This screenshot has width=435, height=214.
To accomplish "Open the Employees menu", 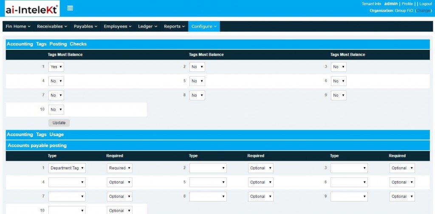I will [x=118, y=26].
